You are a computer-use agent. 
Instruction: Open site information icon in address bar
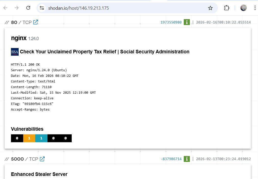point(42,8)
